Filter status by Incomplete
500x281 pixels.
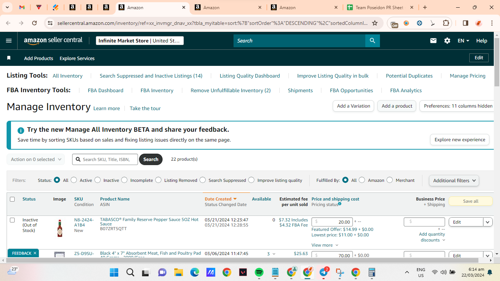pos(124,180)
